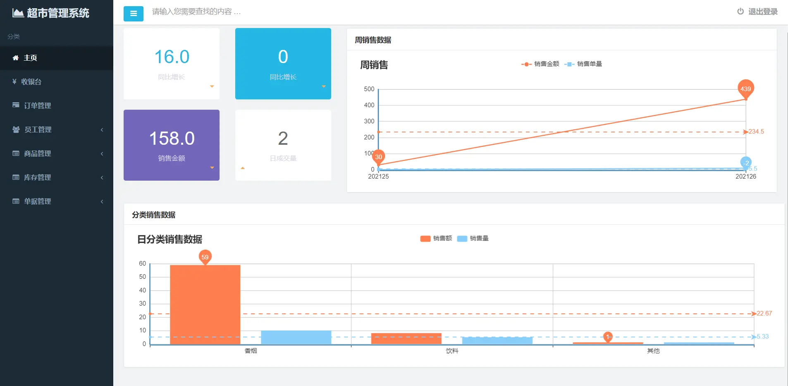This screenshot has width=788, height=386.
Task: Click the 5.33 average line label
Action: point(763,337)
